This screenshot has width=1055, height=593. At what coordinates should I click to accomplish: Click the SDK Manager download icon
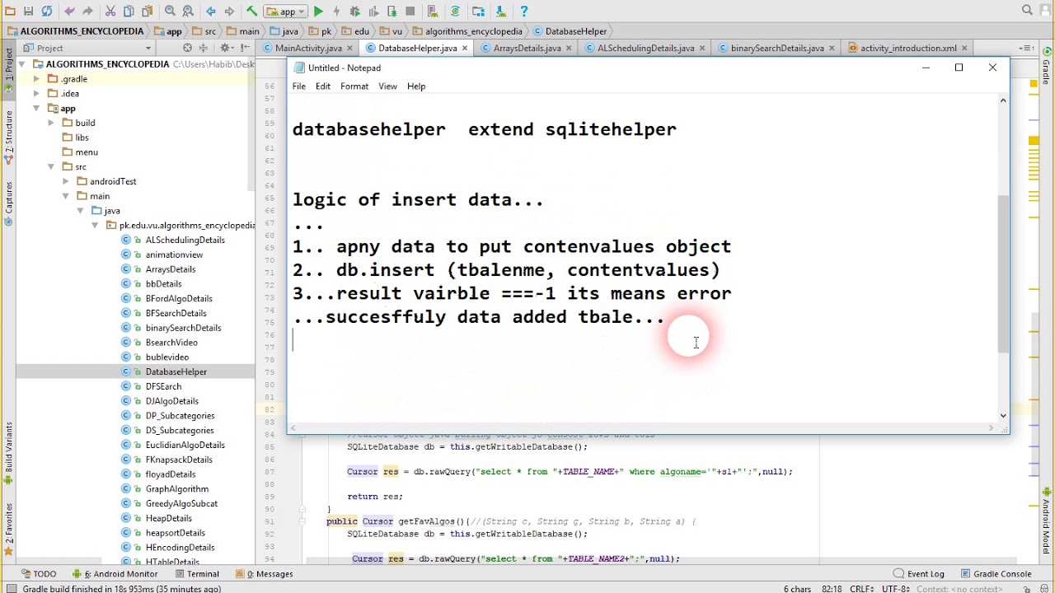(500, 12)
